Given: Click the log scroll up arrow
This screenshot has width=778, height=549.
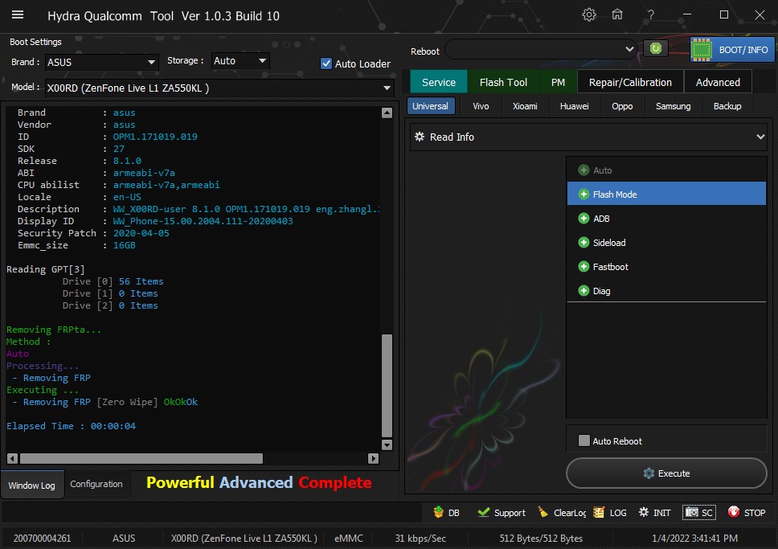Looking at the screenshot, I should [387, 113].
